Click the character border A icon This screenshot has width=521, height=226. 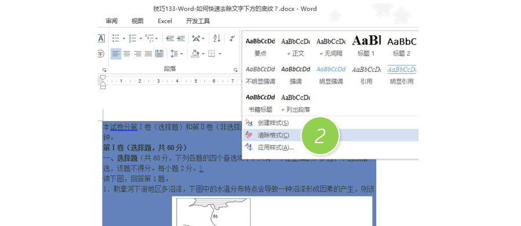pyautogui.click(x=101, y=38)
